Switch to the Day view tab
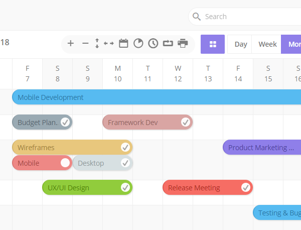The width and height of the screenshot is (301, 230). 241,44
